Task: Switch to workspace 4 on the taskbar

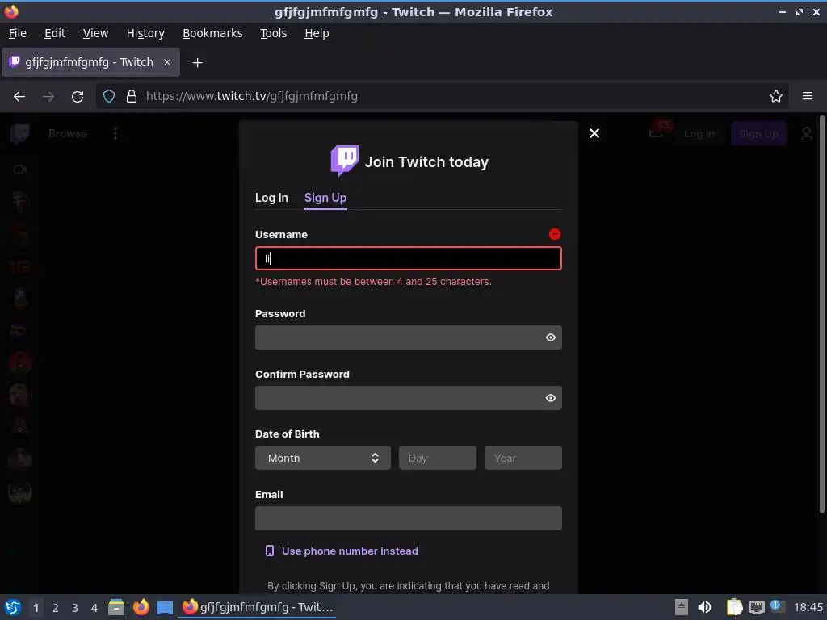Action: coord(94,608)
